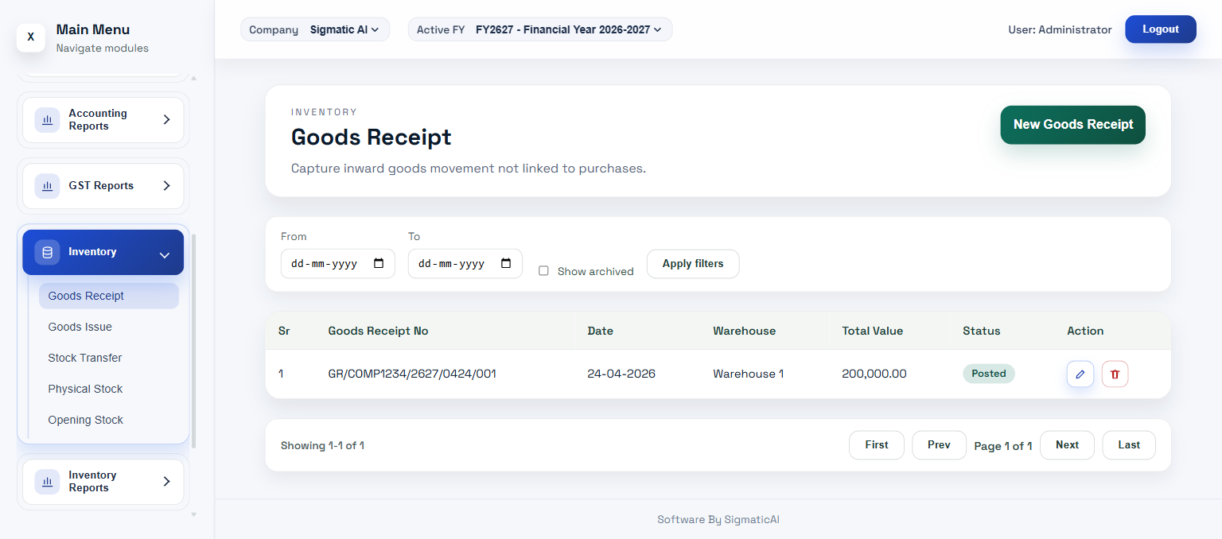Click the Posted status badge
Screen dimensions: 1222x539
[989, 374]
